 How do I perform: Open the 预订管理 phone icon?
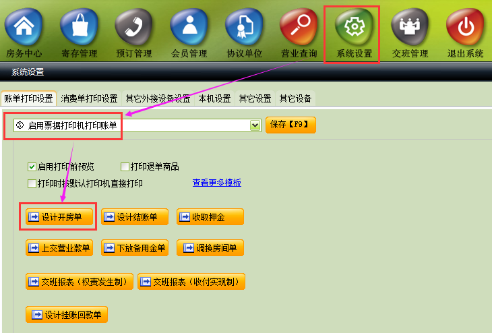coord(134,27)
